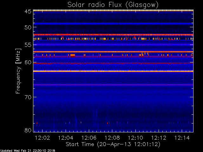Click the plot title 'Solar radio Flux (Glasgow)'
This screenshot has height=152, width=203.
113,5
